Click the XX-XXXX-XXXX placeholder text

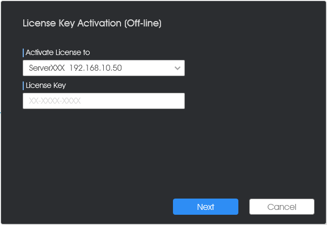point(55,101)
